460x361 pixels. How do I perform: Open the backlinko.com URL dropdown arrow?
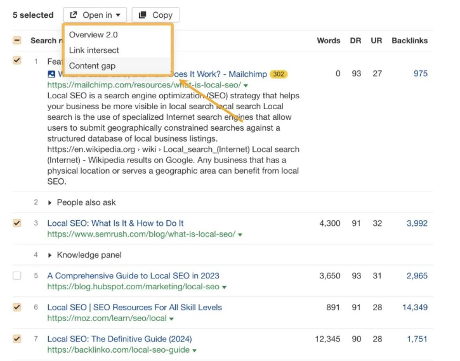pyautogui.click(x=194, y=351)
